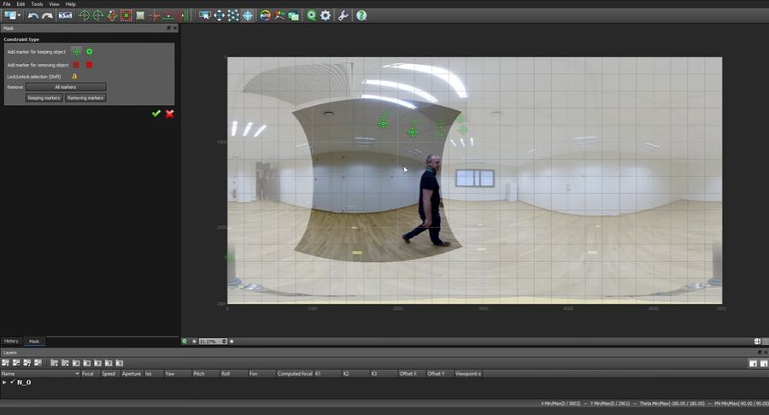Viewport: 769px width, 415px height.
Task: Open the View menu
Action: [x=54, y=4]
